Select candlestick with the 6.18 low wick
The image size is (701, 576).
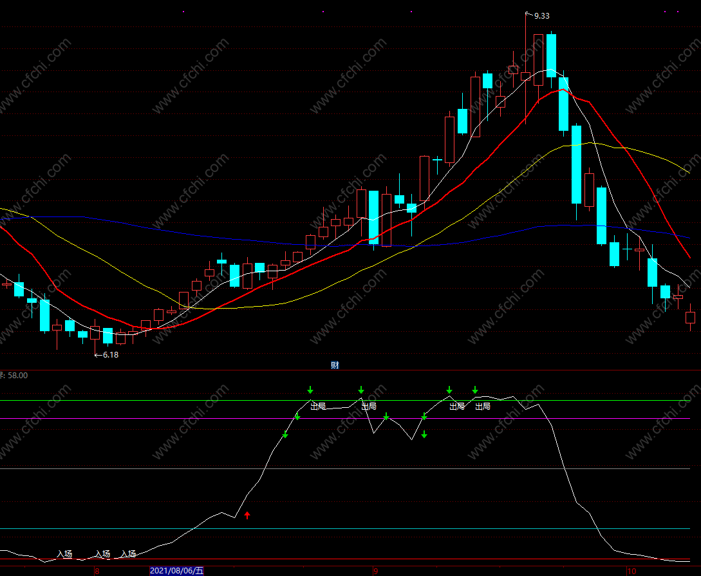pyautogui.click(x=95, y=337)
